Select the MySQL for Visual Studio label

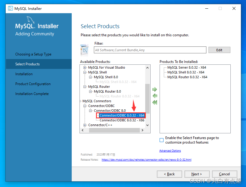[106, 67]
